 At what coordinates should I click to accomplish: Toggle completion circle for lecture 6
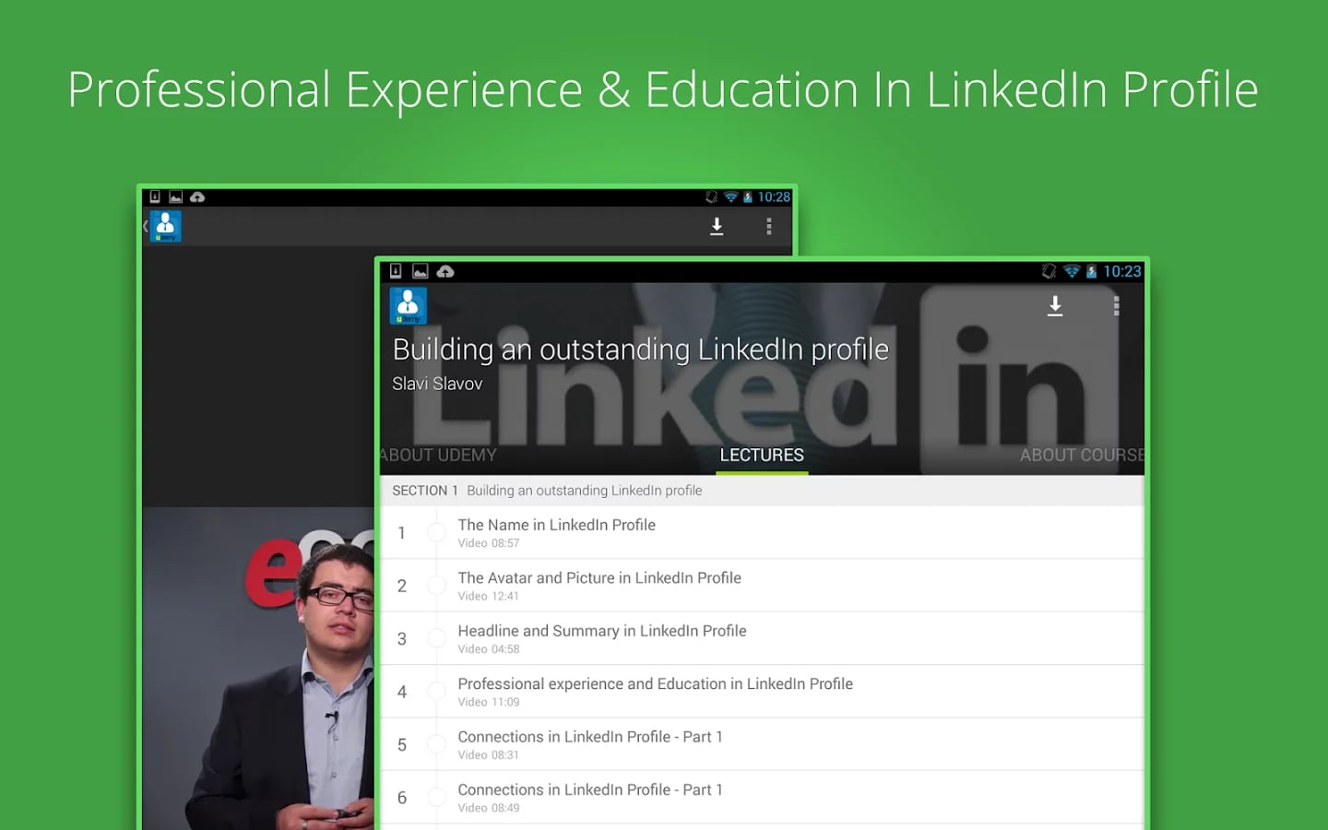(436, 798)
